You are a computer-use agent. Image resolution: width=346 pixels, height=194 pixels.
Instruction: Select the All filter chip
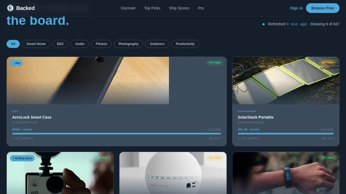pos(13,44)
